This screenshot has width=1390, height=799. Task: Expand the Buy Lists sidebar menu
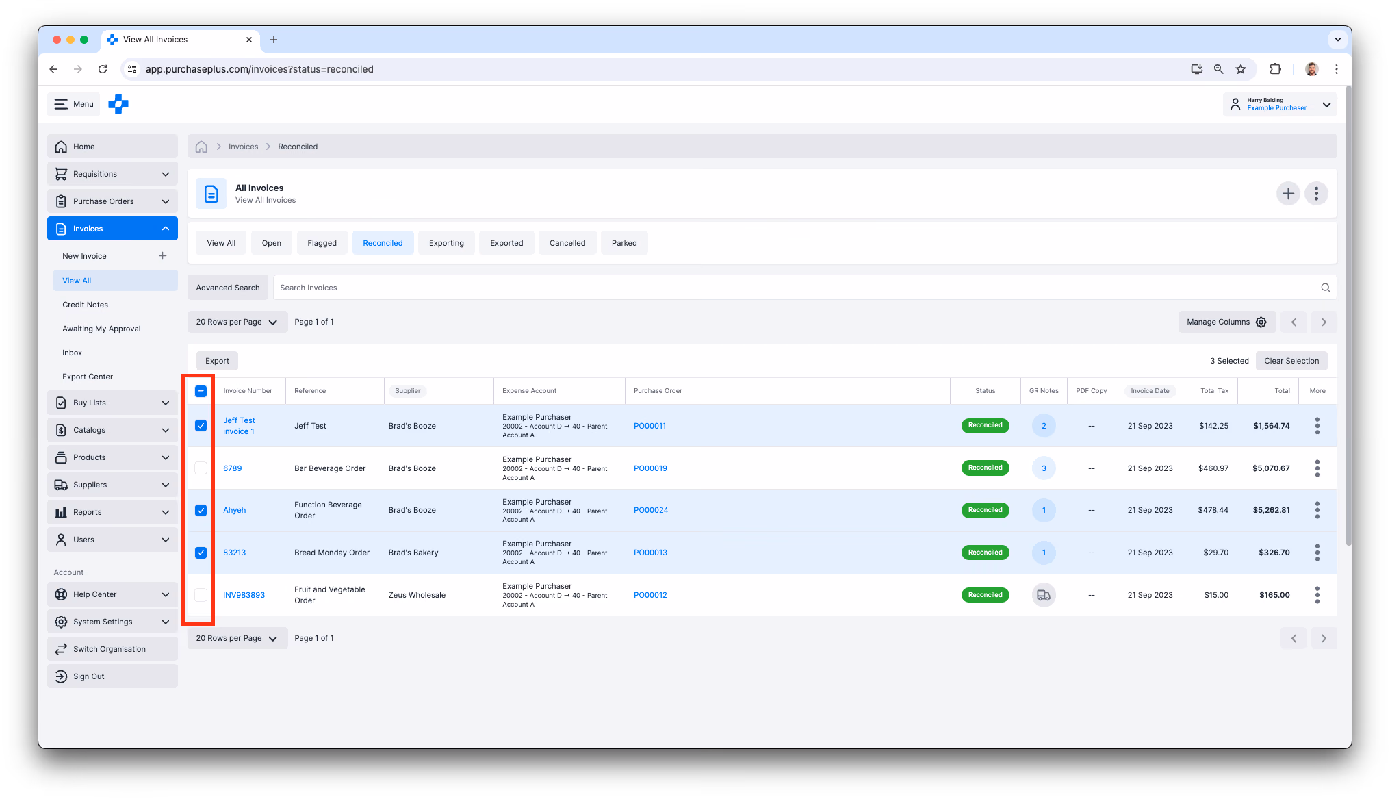(112, 403)
